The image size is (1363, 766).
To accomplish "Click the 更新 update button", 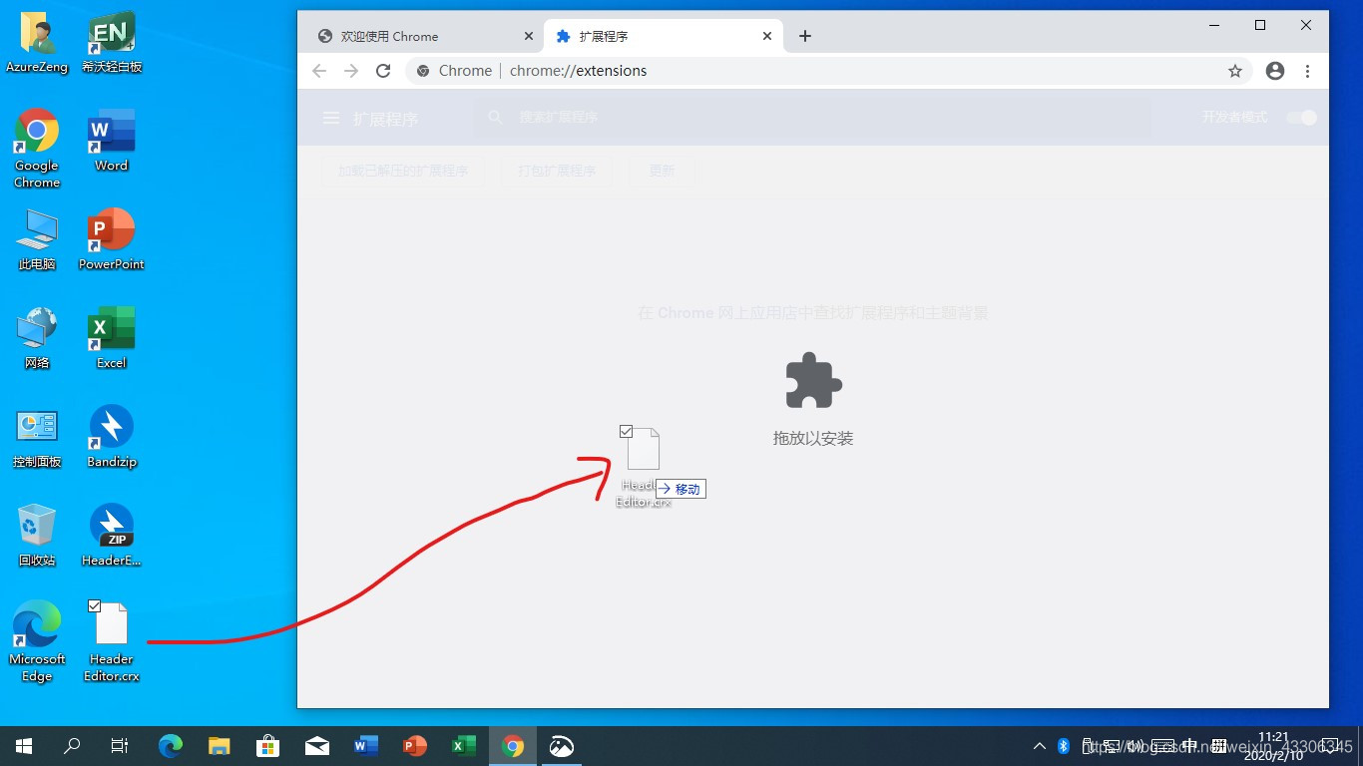I will 662,171.
